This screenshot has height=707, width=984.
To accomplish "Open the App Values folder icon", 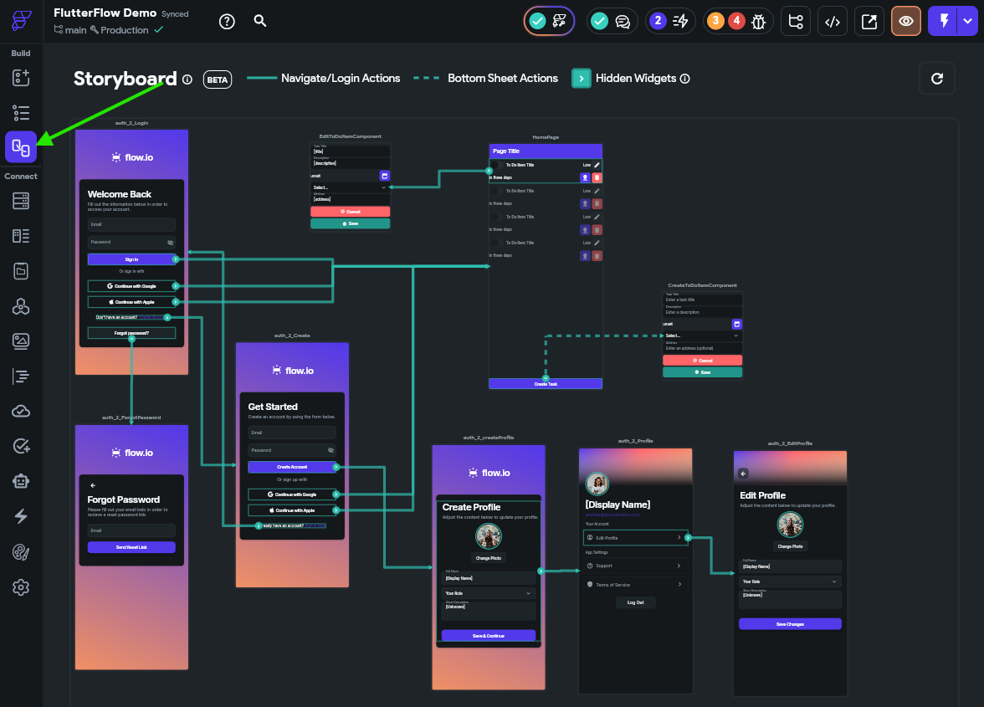I will [21, 271].
